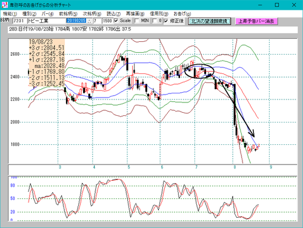Click the app icon in title bar
Screen dimensions: 303x228
point(4,5)
